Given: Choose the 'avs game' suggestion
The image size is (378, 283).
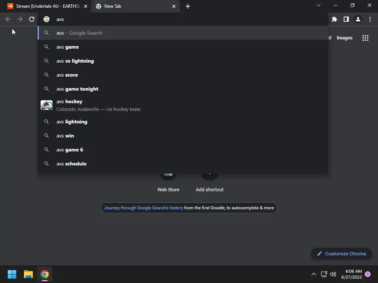Looking at the screenshot, I should (x=183, y=47).
